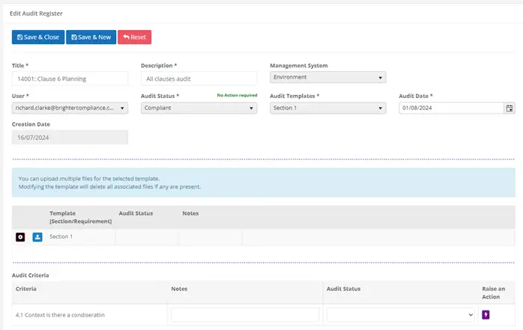Click the Title input field

point(70,79)
